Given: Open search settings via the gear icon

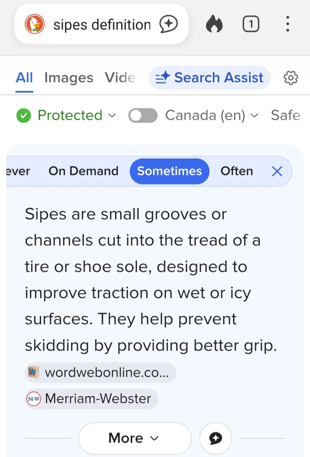Looking at the screenshot, I should pos(291,78).
